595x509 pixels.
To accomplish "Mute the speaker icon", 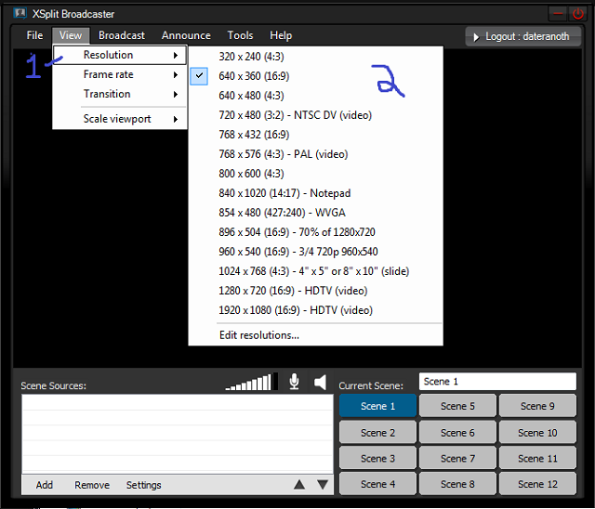I will tap(321, 382).
